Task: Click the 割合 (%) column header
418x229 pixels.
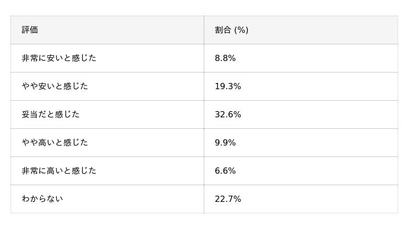Action: pos(231,30)
